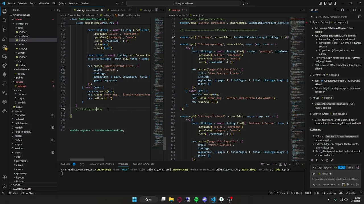Open the Agent mode dropdown in chat
Viewport: 364px width, 204px height.
coord(316,184)
